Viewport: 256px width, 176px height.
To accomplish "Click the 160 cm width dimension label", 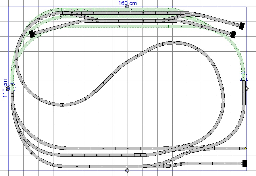I will coord(127,3).
